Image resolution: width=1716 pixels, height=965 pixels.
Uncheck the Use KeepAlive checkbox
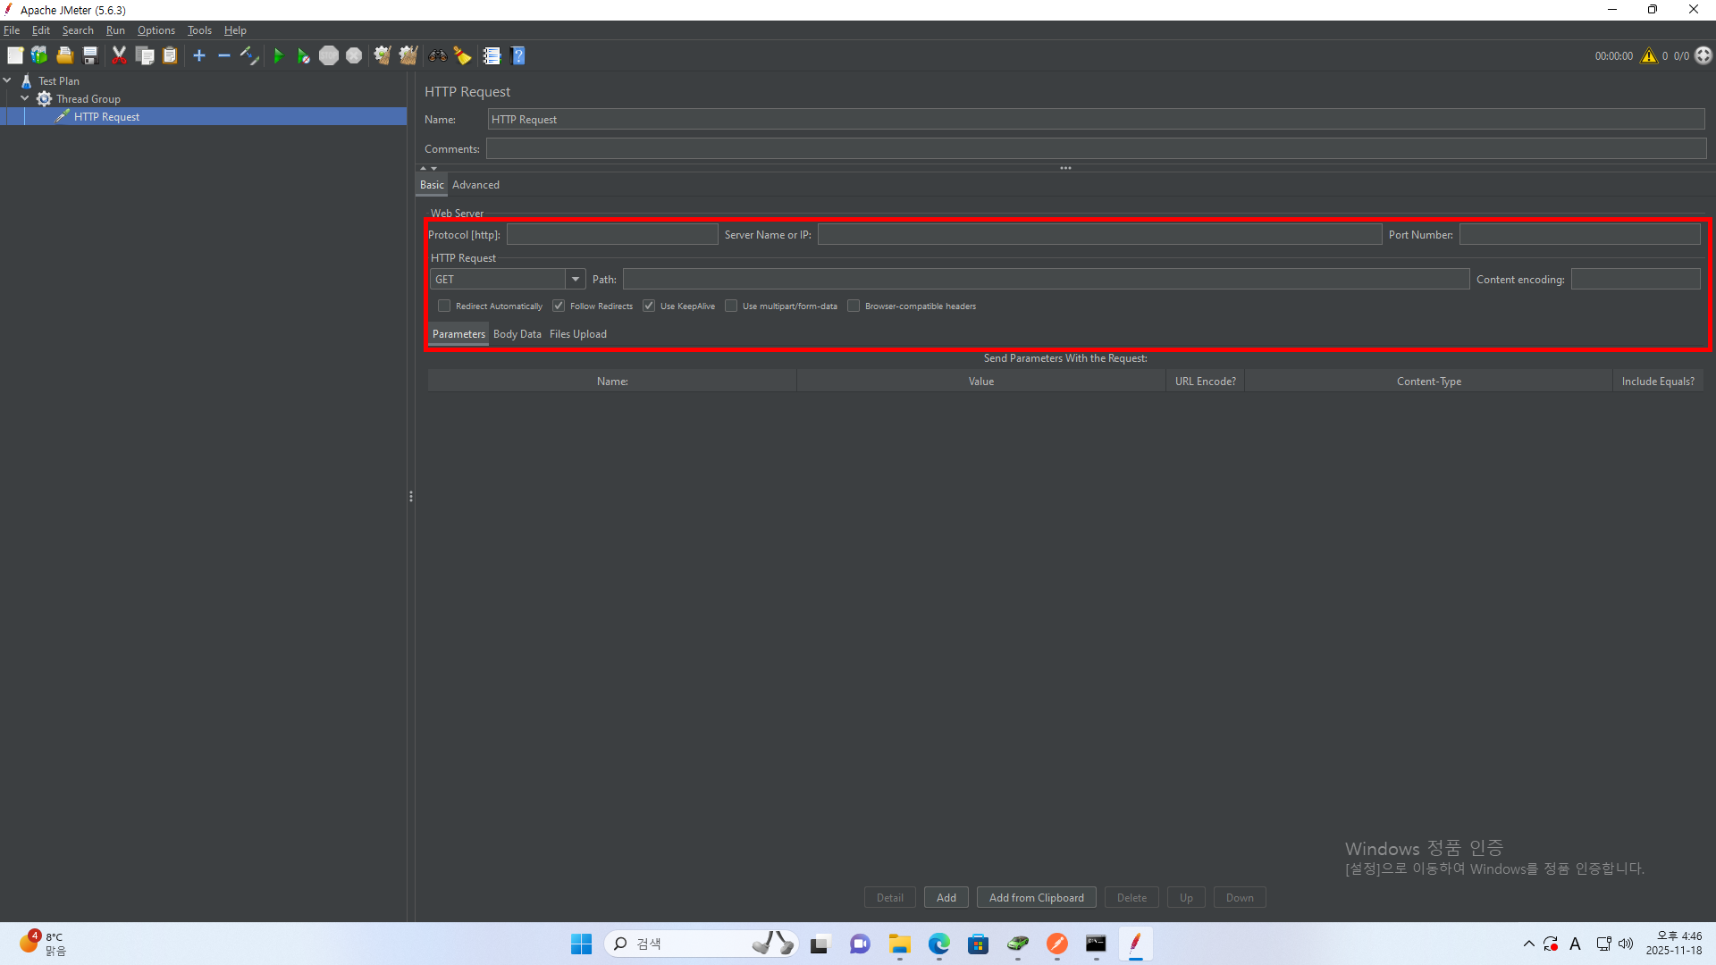pyautogui.click(x=649, y=306)
